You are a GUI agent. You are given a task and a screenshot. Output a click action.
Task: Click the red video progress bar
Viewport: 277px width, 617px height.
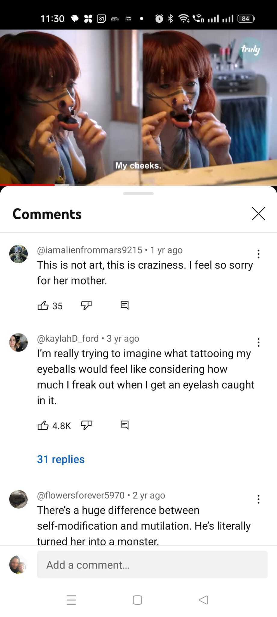[x=28, y=185]
